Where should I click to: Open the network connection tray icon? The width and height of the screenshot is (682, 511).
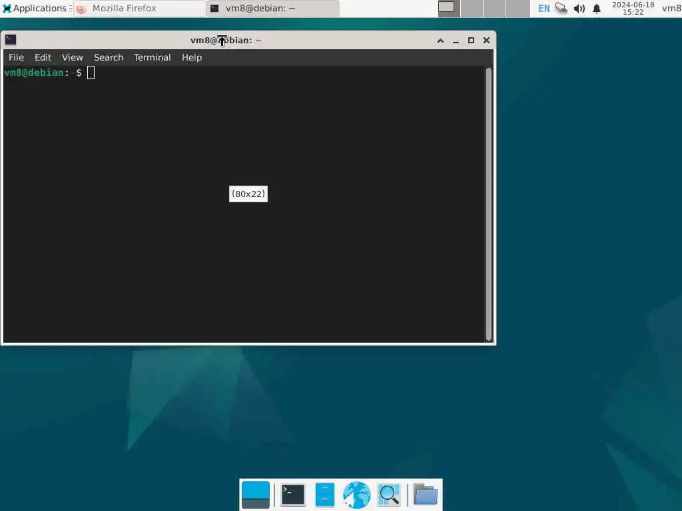point(561,8)
